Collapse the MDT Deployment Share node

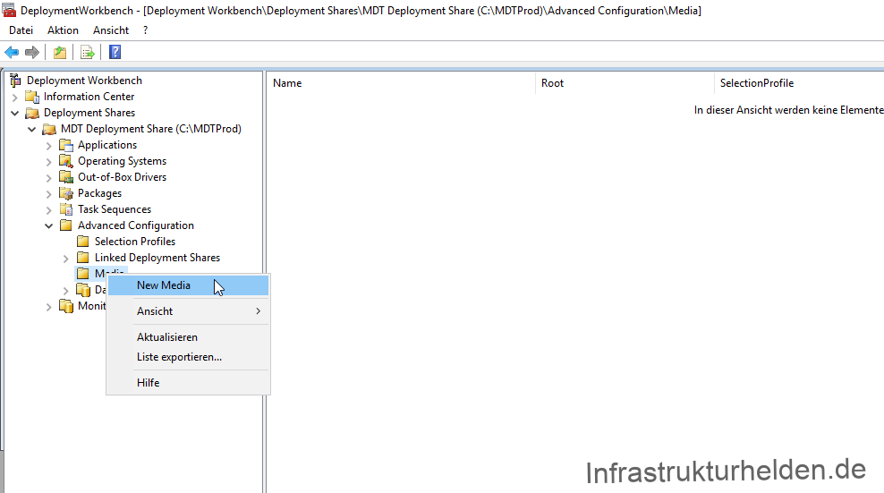click(32, 129)
